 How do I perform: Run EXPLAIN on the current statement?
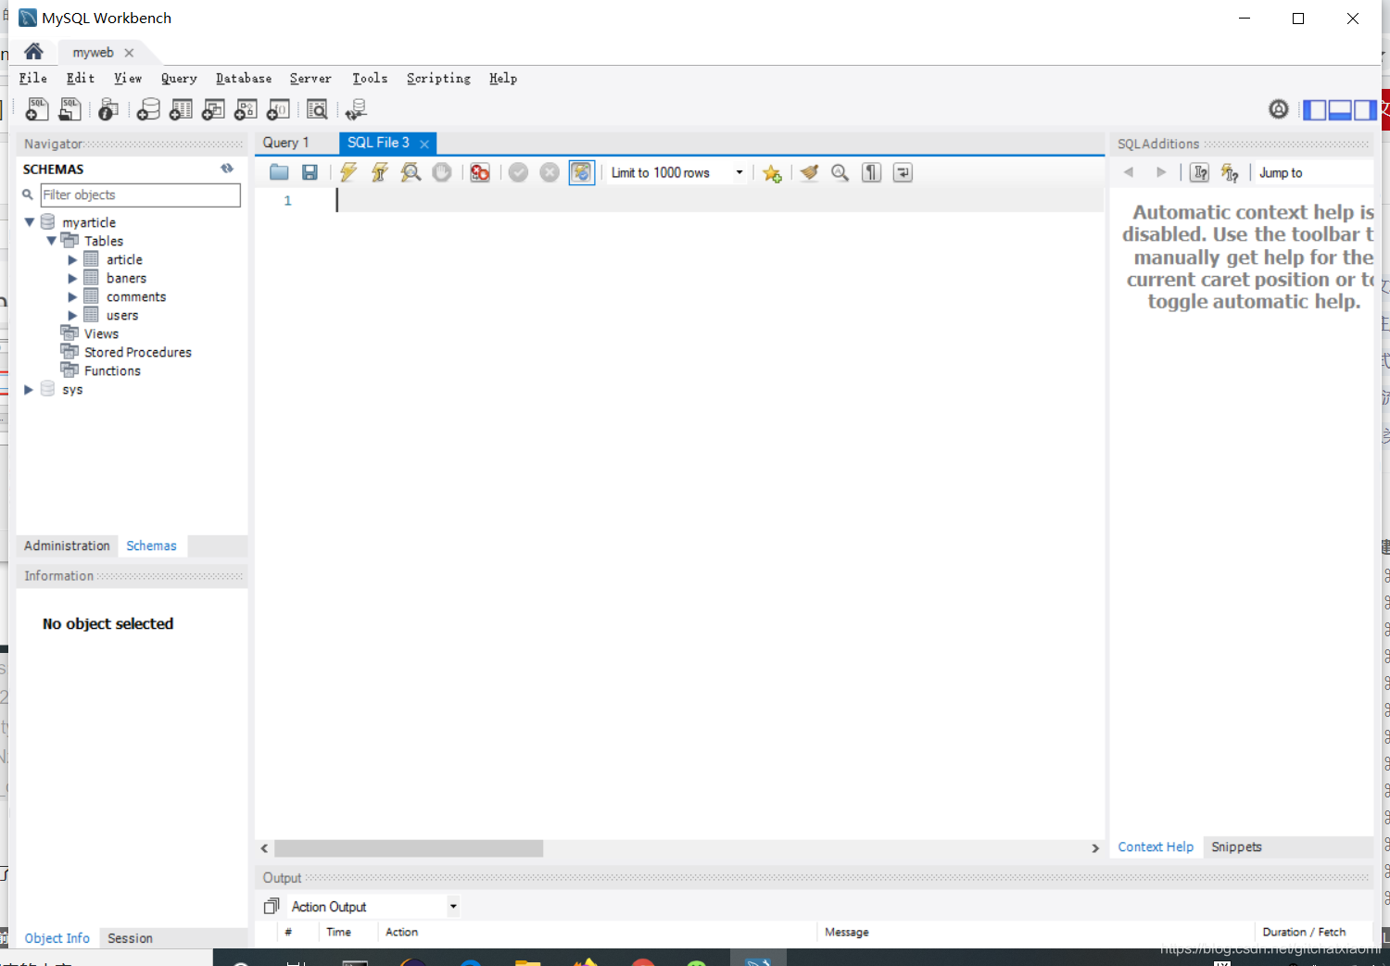(411, 172)
